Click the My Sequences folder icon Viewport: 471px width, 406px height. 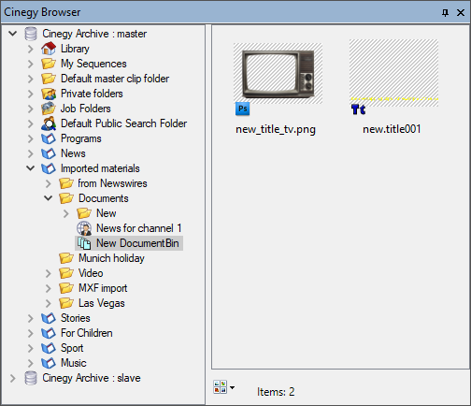click(49, 64)
